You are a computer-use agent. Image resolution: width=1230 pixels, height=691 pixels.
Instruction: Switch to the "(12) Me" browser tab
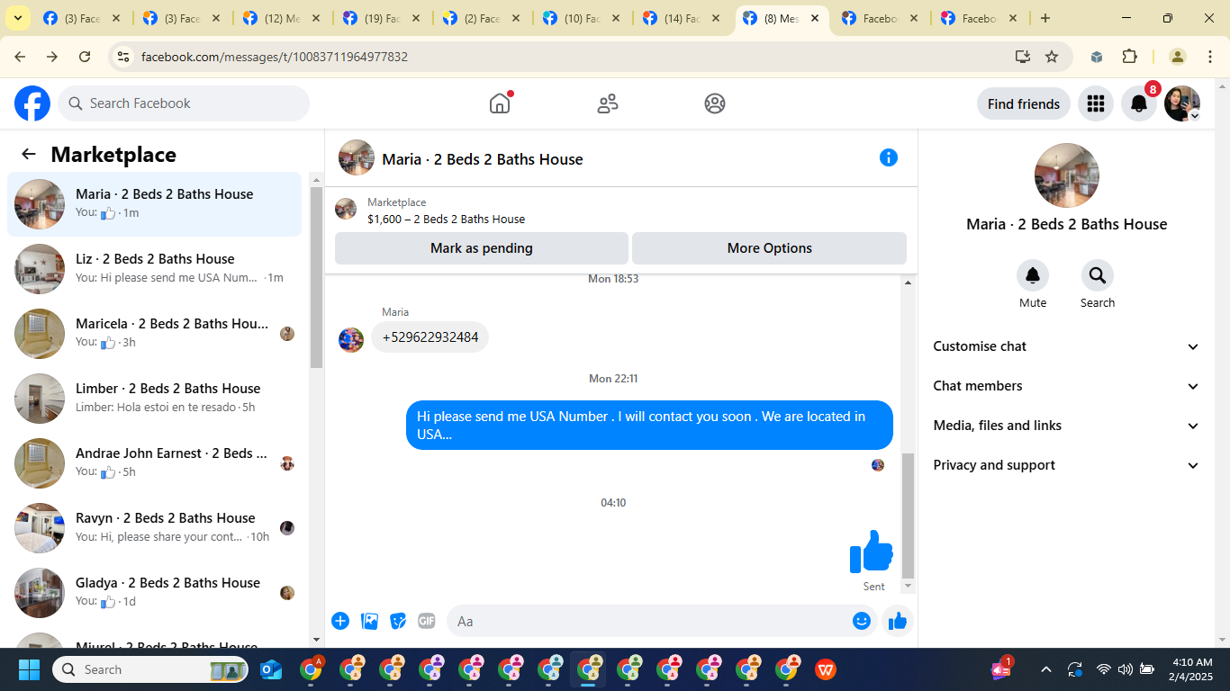[x=282, y=18]
